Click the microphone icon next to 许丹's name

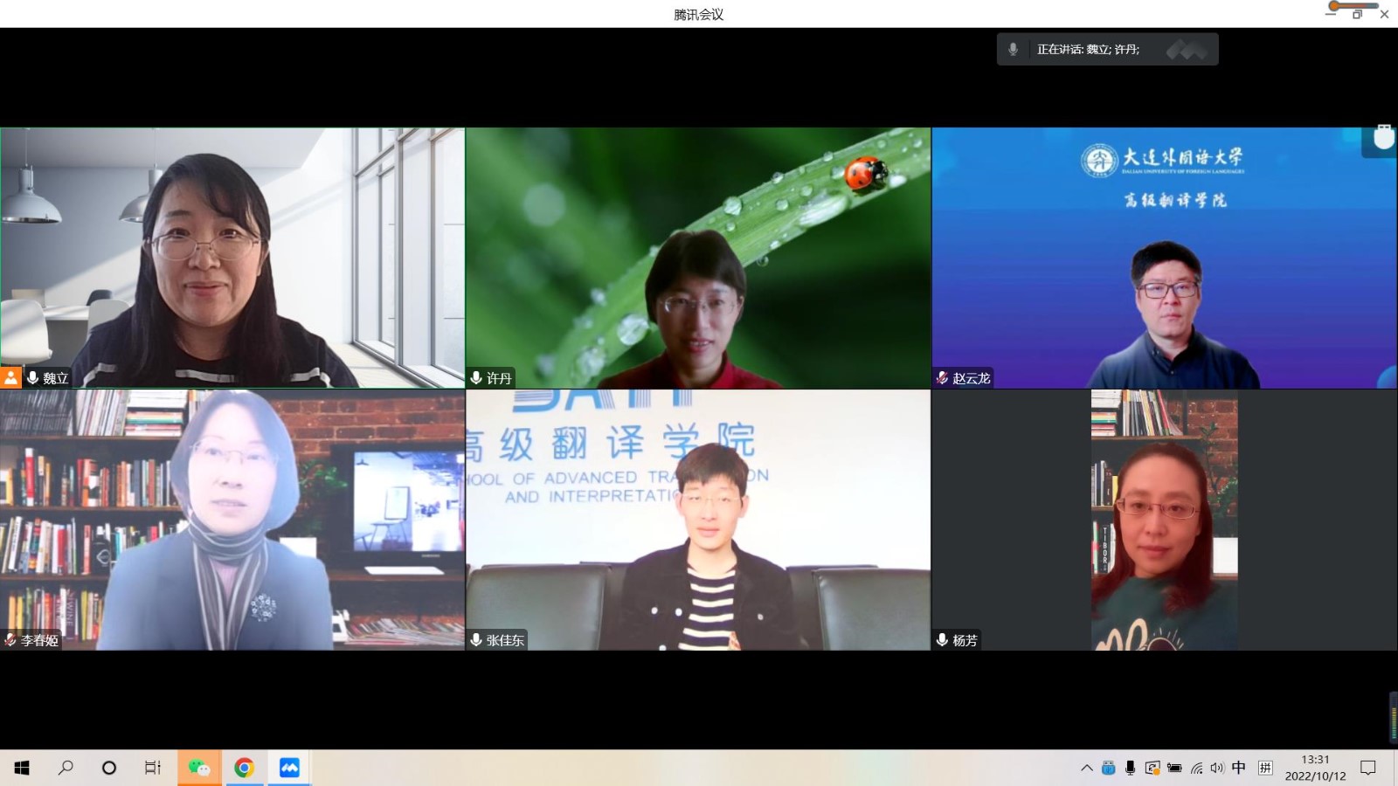(x=476, y=377)
